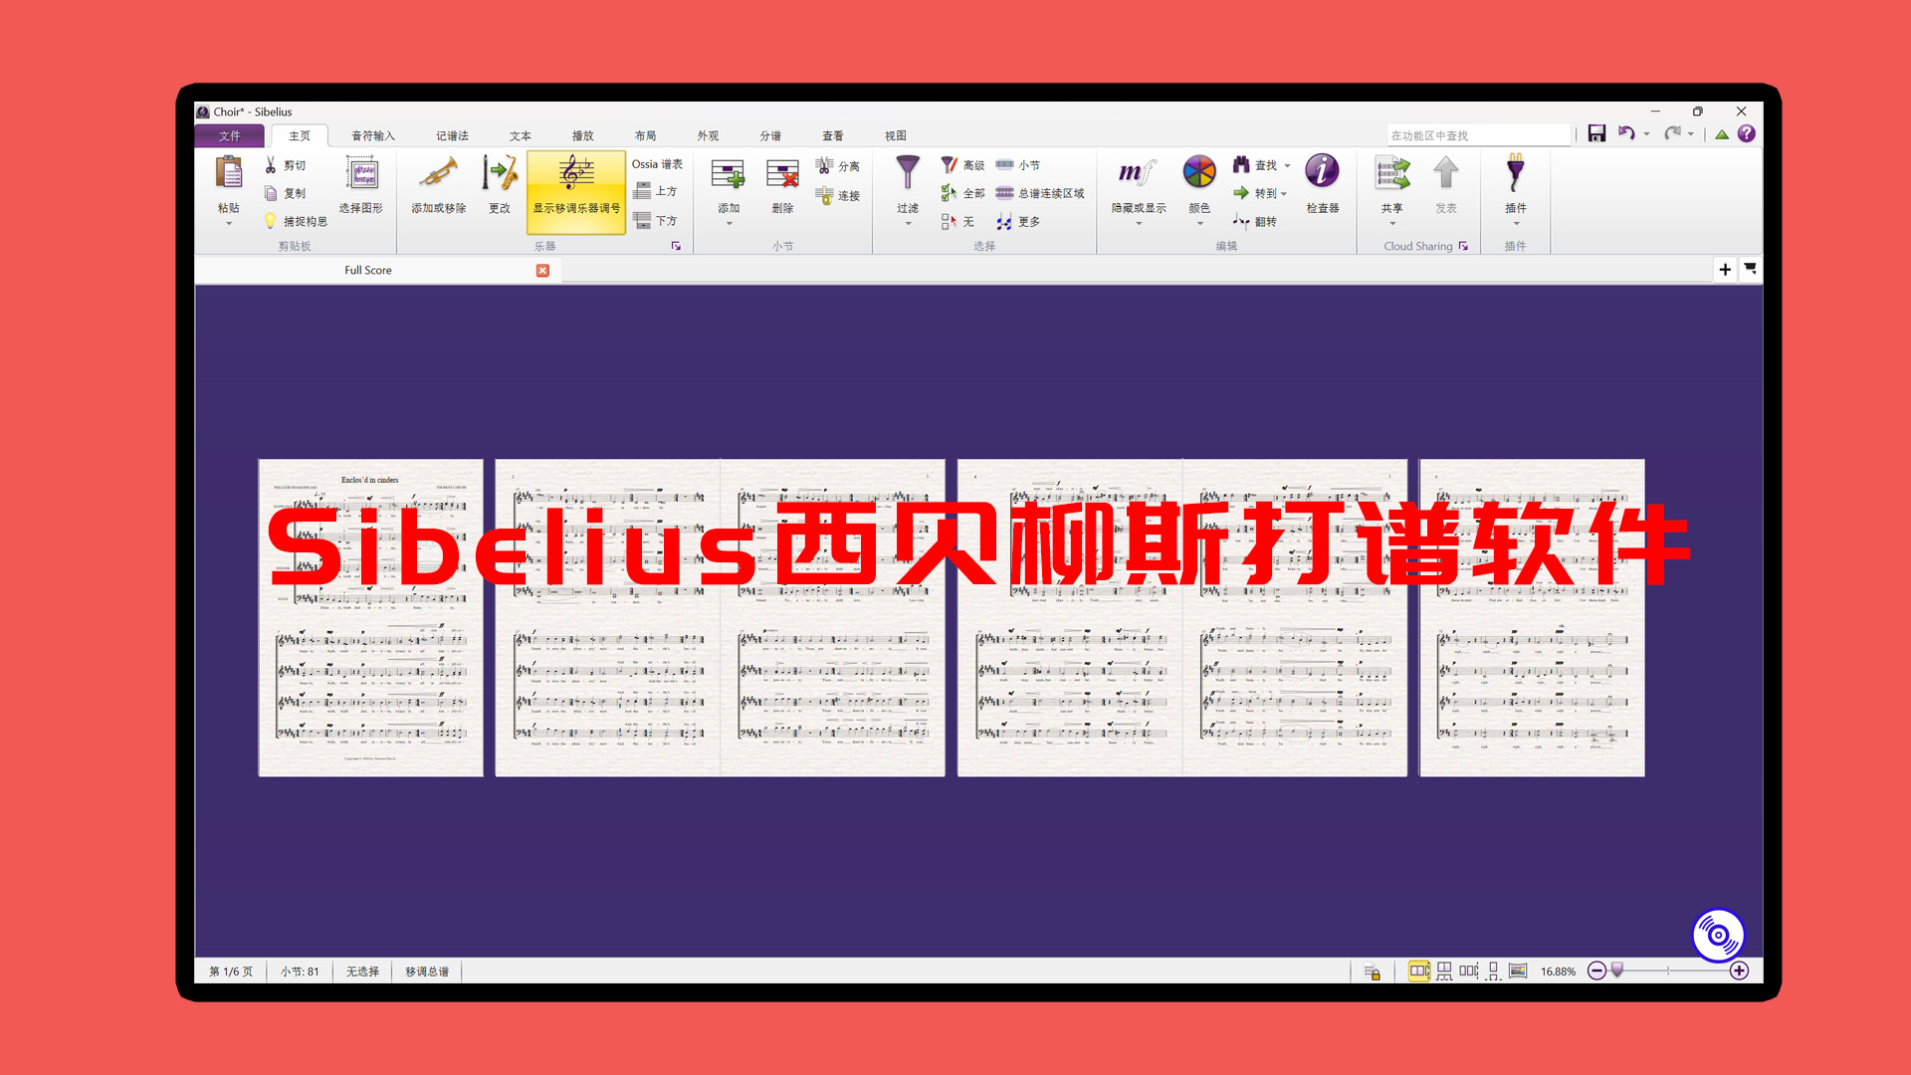Click the Ossia 谱表 label button
Screen dimensions: 1911x1075
point(657,164)
